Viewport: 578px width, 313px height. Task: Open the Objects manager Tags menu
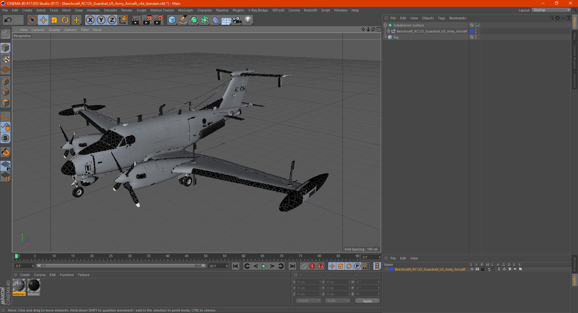pos(441,18)
